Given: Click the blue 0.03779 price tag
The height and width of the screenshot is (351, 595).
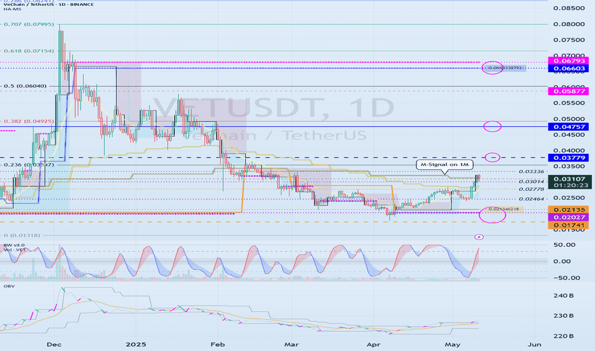Looking at the screenshot, I should 568,158.
